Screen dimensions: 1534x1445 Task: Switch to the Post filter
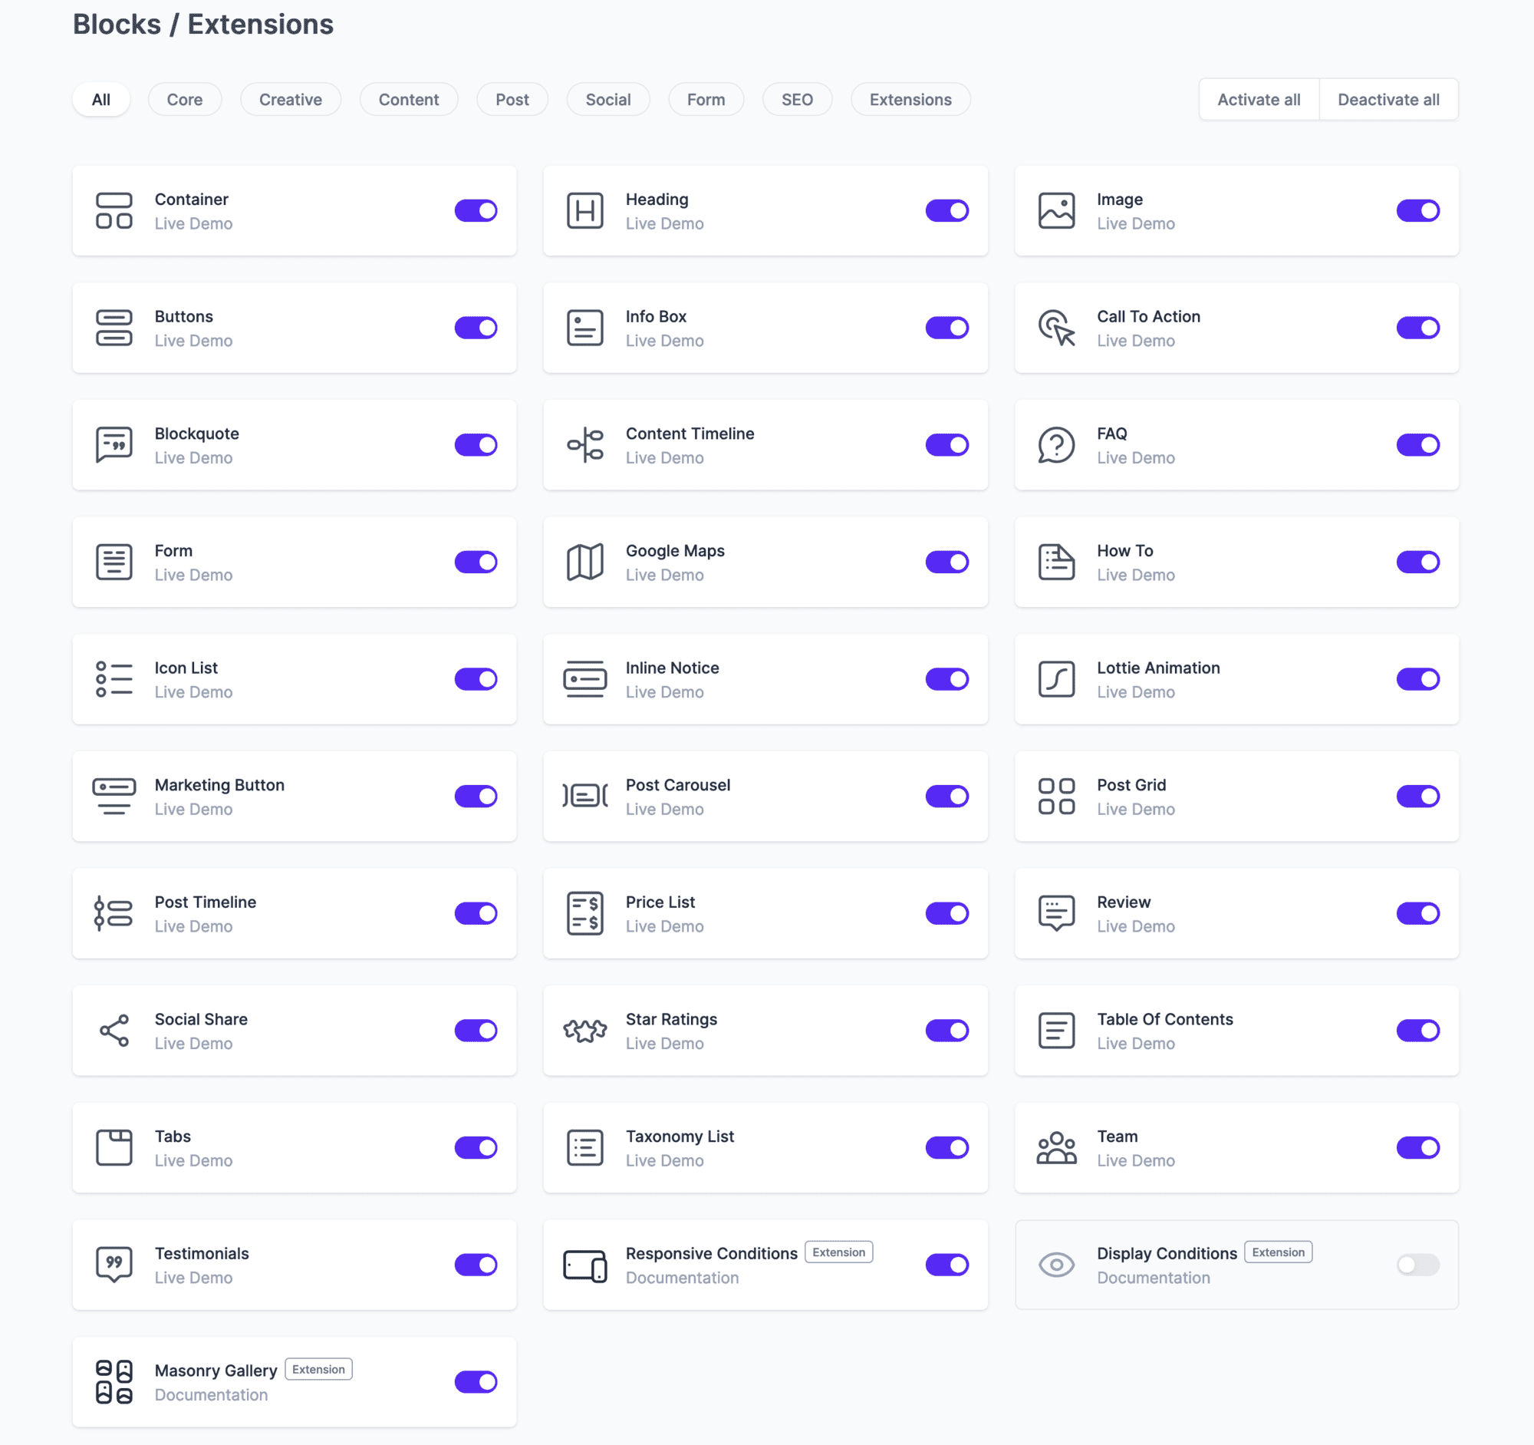coord(512,100)
